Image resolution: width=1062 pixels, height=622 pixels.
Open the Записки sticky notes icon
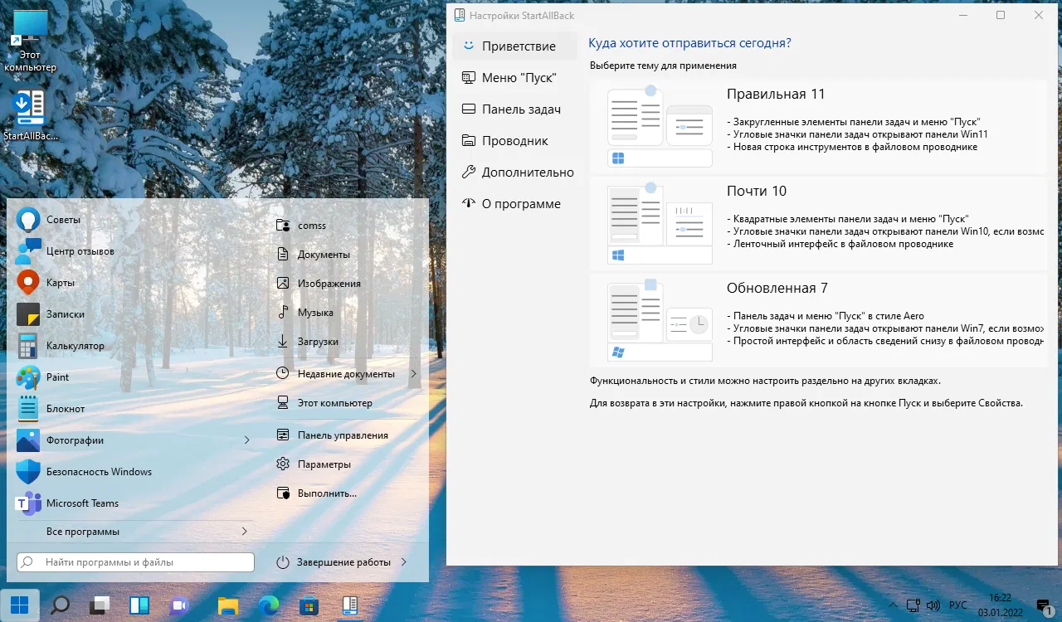coord(29,314)
